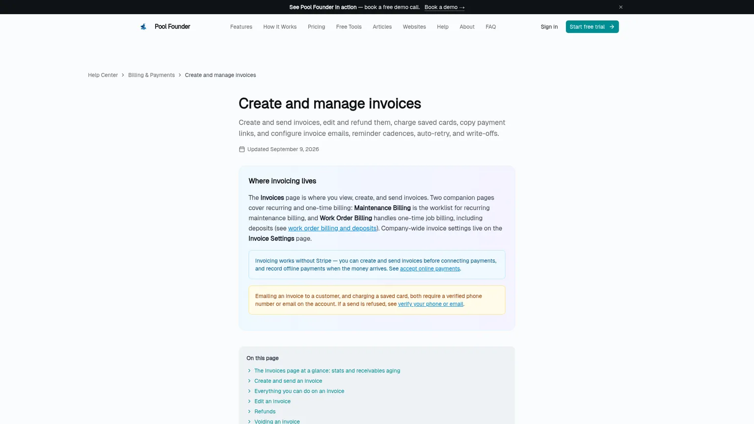Open the FAQ nav link

(490, 26)
